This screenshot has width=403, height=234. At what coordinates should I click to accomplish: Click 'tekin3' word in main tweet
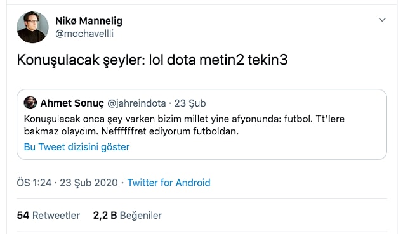pos(267,60)
